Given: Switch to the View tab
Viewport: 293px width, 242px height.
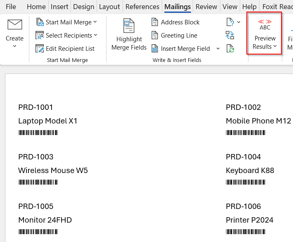Looking at the screenshot, I should 230,7.
